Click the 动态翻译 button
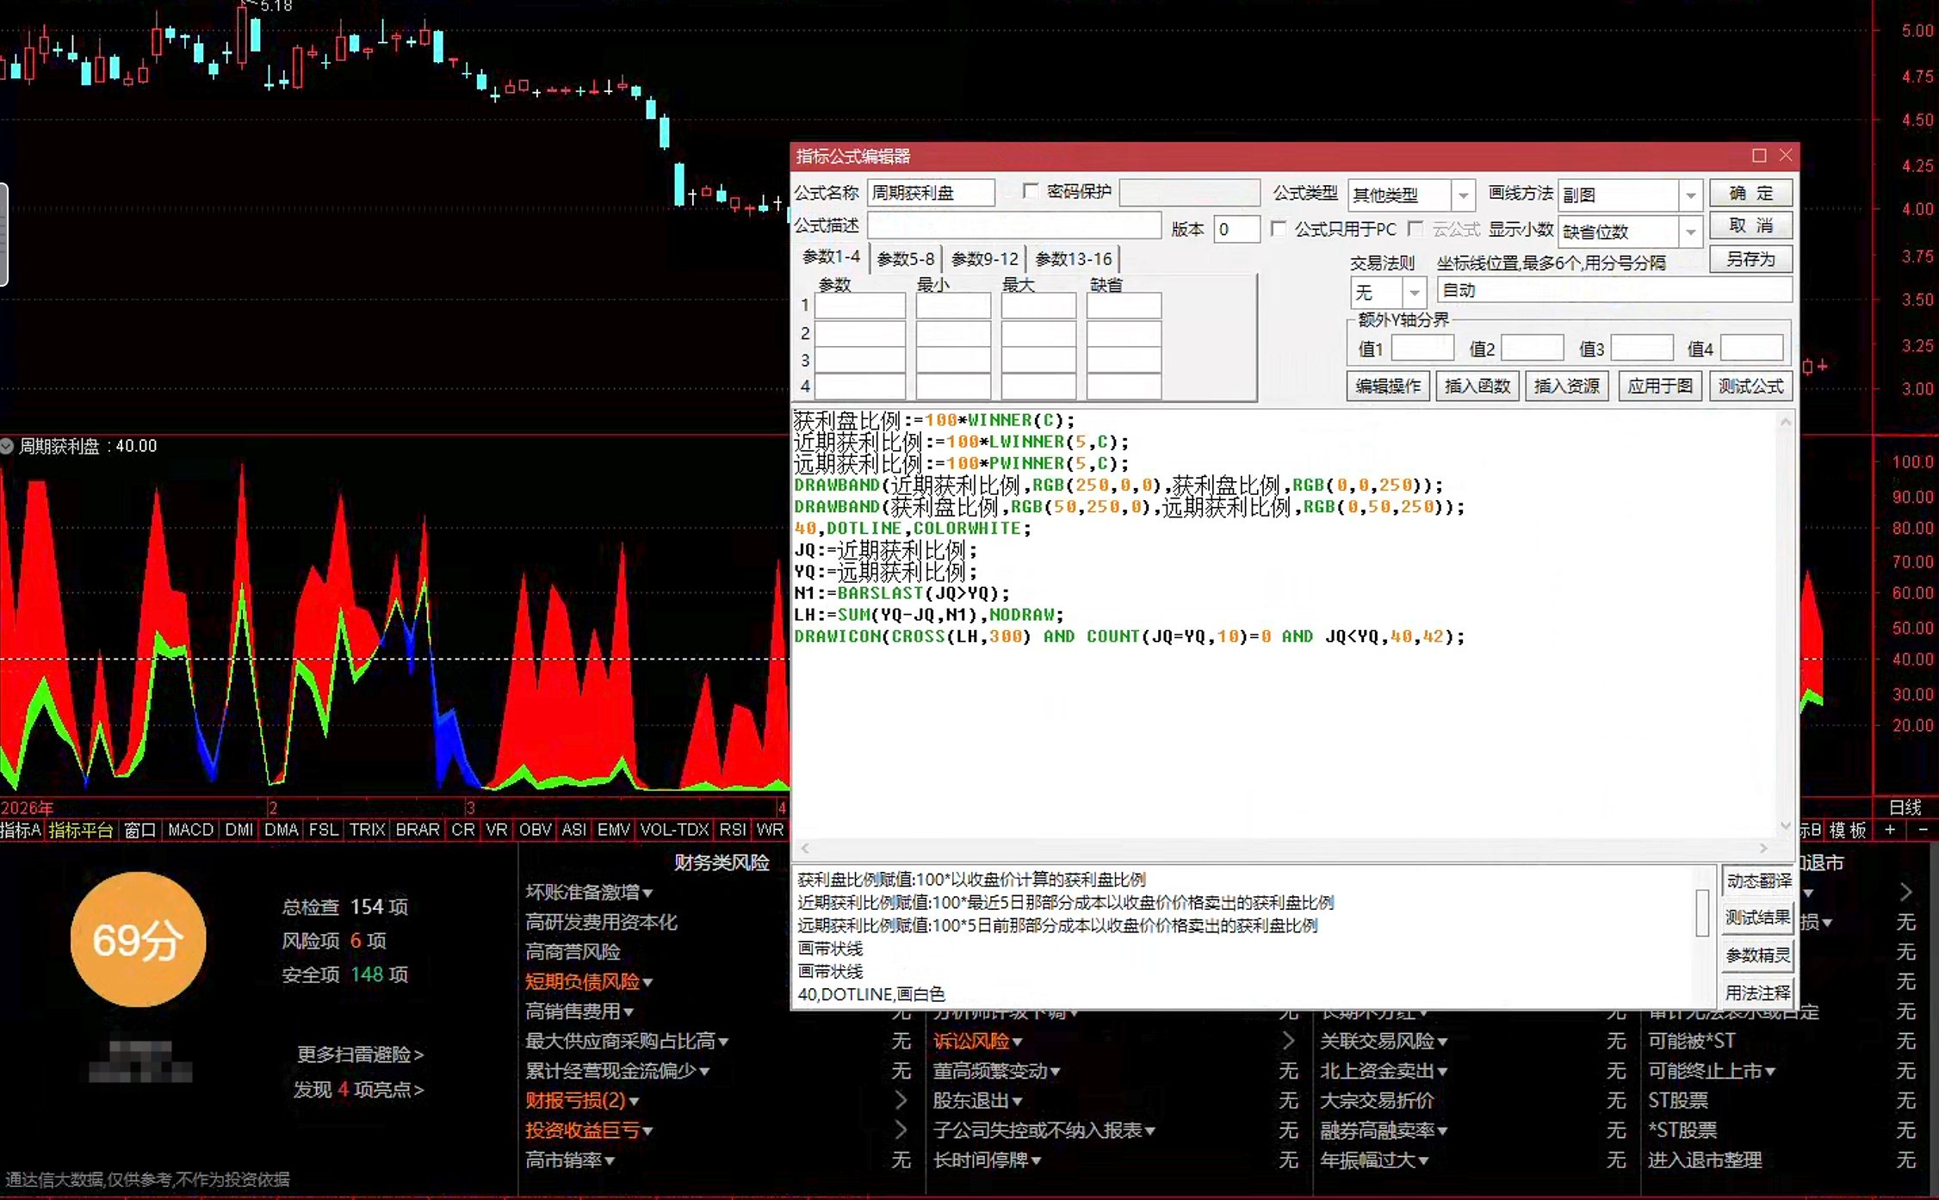The image size is (1939, 1200). point(1758,881)
